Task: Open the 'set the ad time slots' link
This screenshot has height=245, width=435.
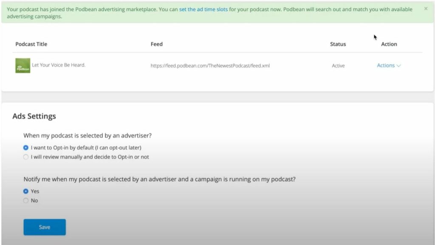Action: click(203, 9)
